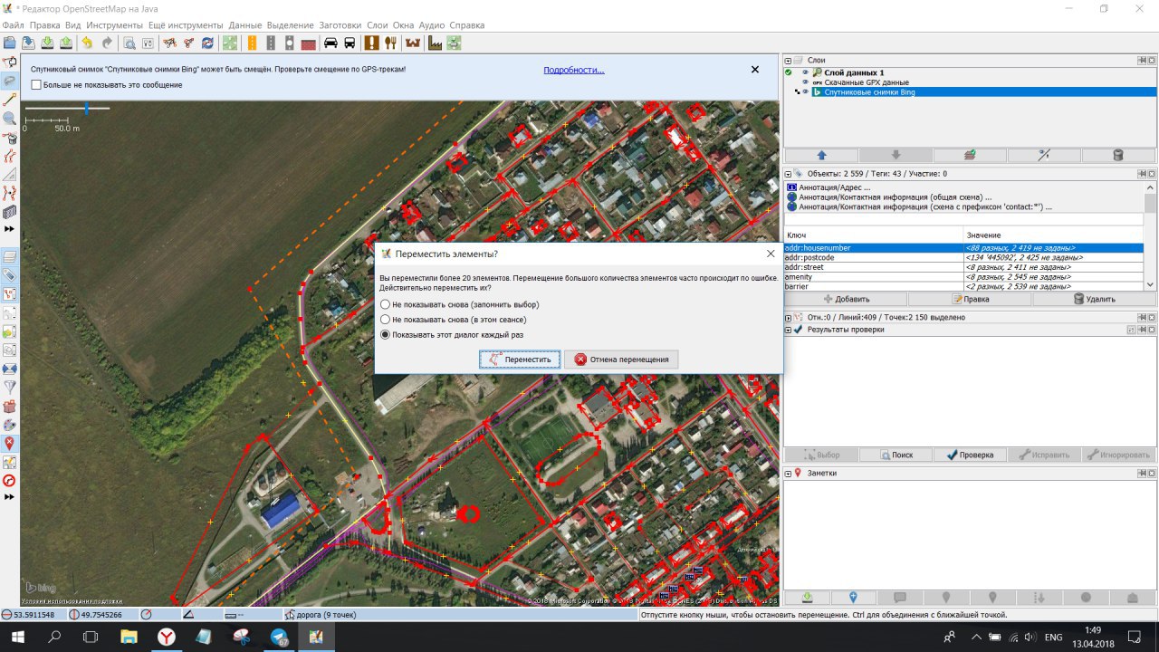
Task: Toggle the filter funnel panel icon
Action: coord(10,388)
